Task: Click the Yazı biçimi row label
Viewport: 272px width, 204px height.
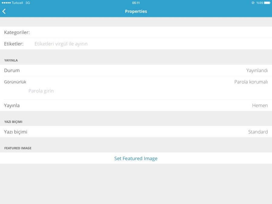Action: [x=16, y=132]
